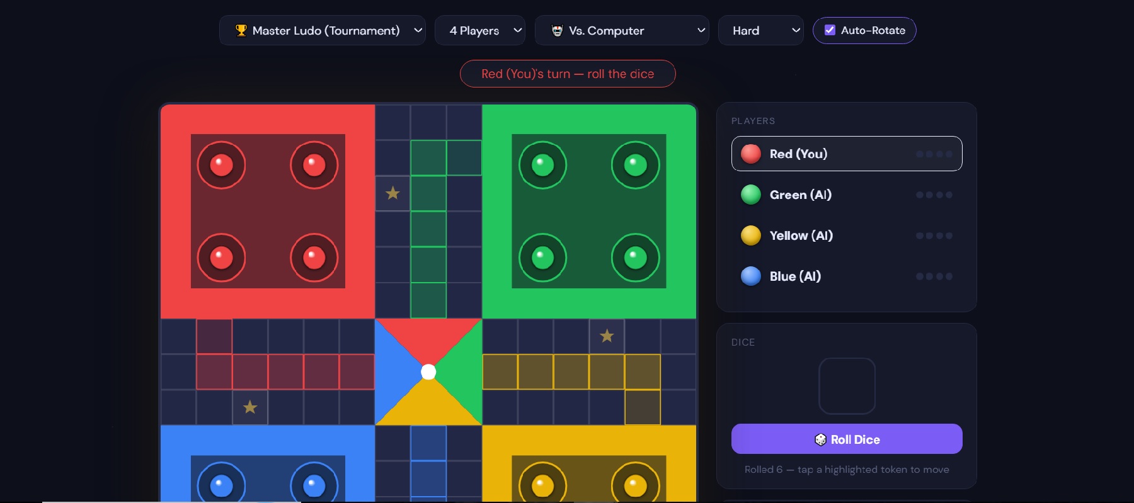Click the 'Rolled 6 — tap a highlighted token' hint
This screenshot has width=1134, height=503.
[847, 470]
